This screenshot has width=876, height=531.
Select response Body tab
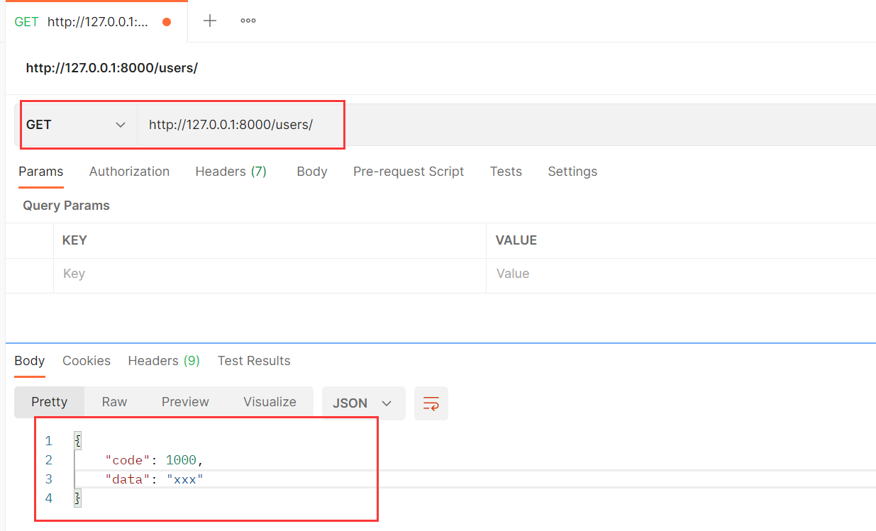30,361
